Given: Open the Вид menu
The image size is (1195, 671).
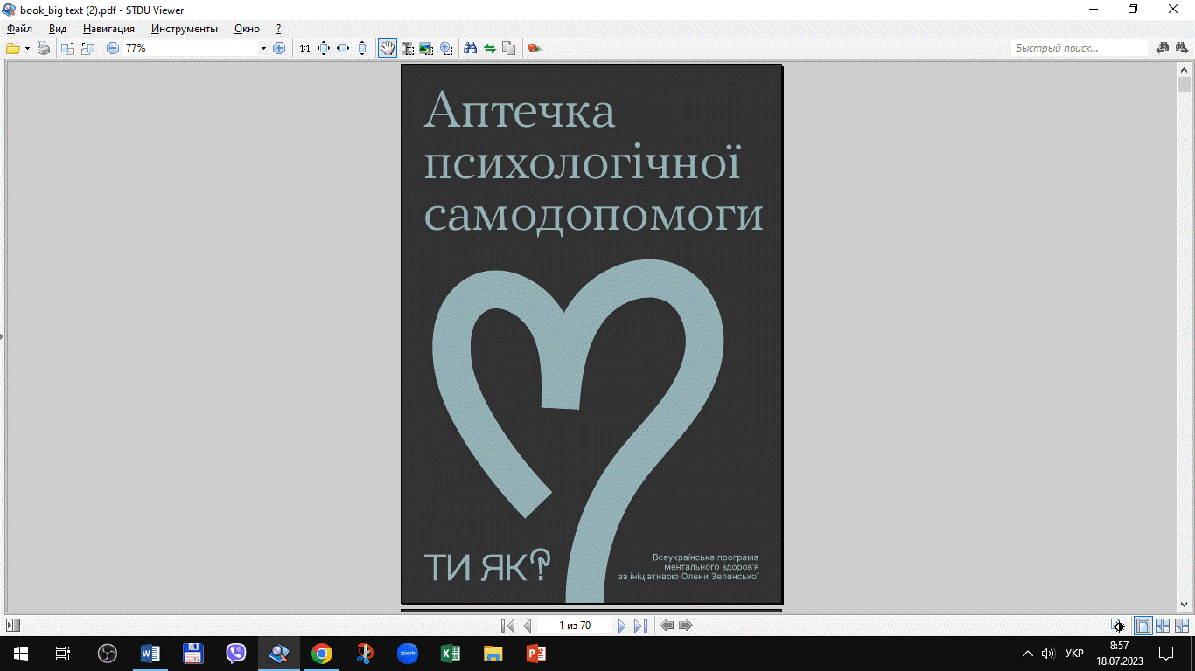Looking at the screenshot, I should point(58,29).
